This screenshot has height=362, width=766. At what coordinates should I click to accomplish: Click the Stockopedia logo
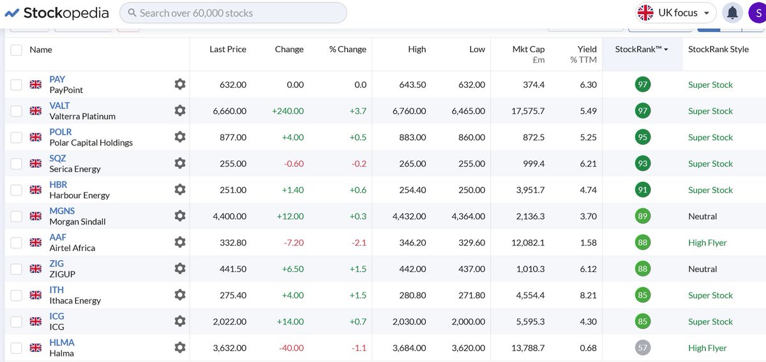click(x=57, y=13)
